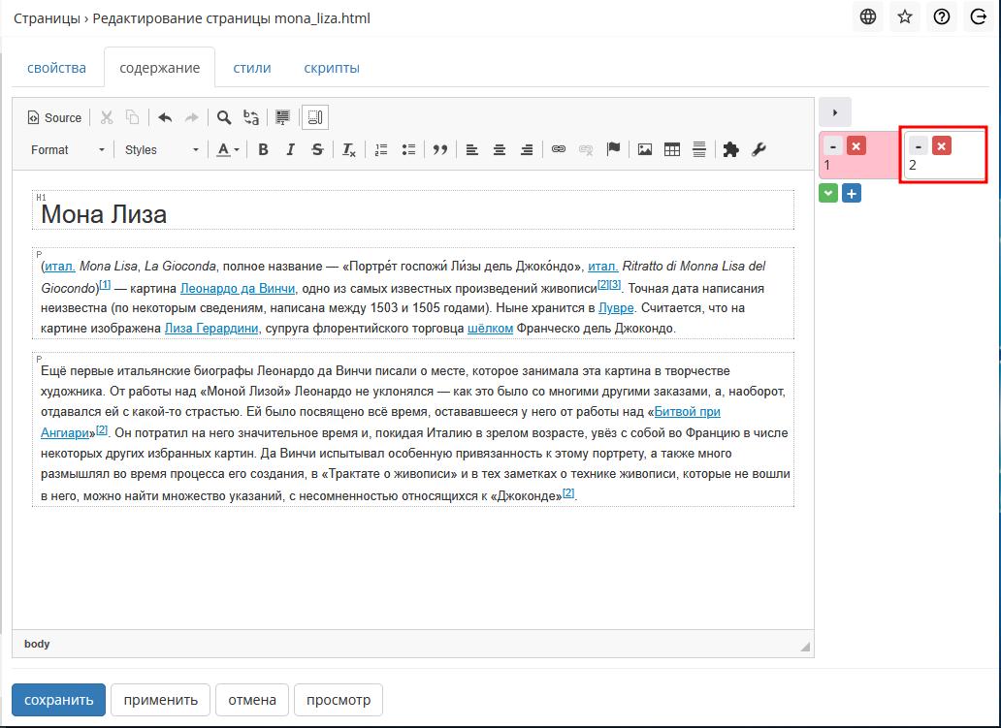The height and width of the screenshot is (728, 1001).
Task: Click the Undo arrow icon
Action: pyautogui.click(x=165, y=117)
